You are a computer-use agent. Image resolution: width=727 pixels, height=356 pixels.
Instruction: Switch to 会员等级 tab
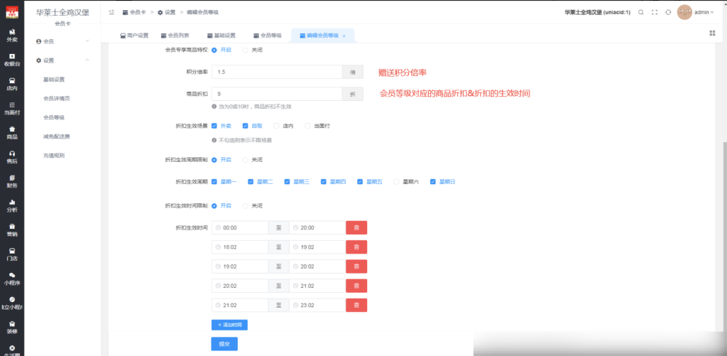tap(268, 36)
